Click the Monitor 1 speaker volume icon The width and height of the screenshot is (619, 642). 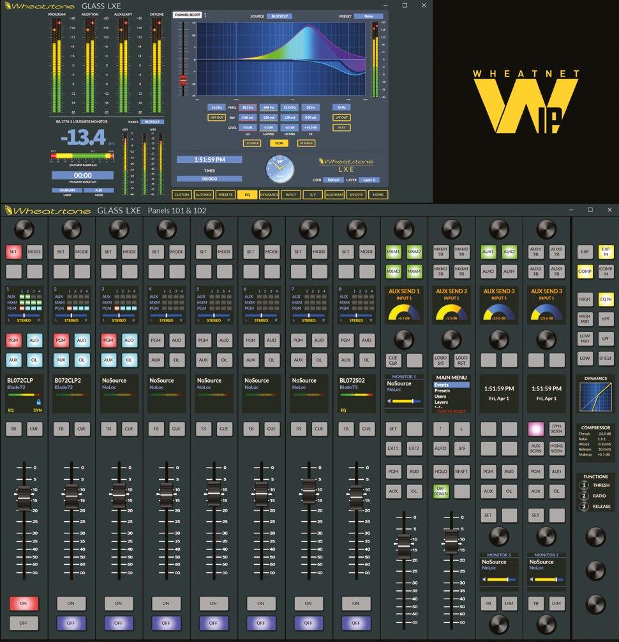pos(484,579)
